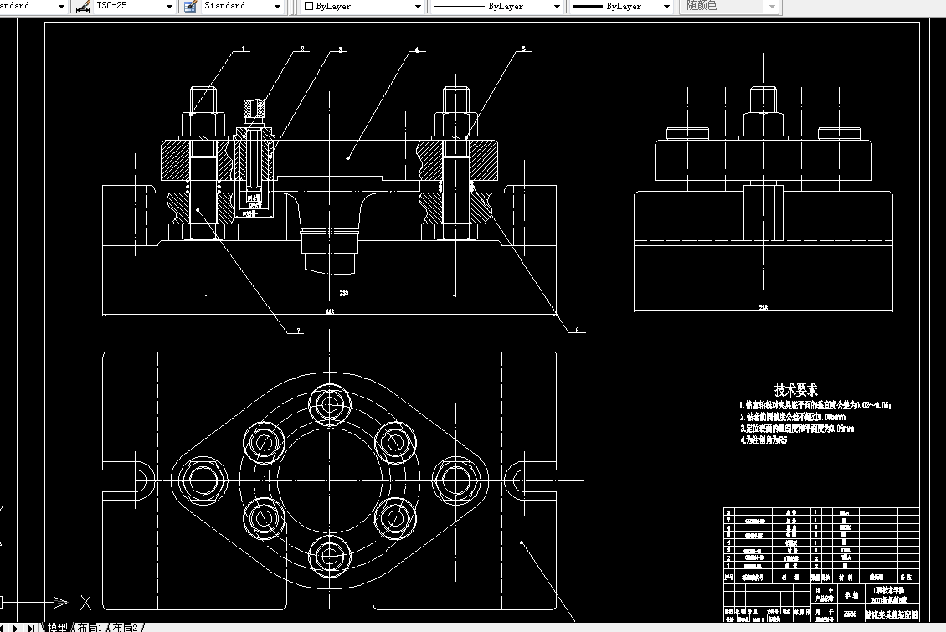
Task: Select the 4.为注倒角 requirement line
Action: click(x=763, y=440)
